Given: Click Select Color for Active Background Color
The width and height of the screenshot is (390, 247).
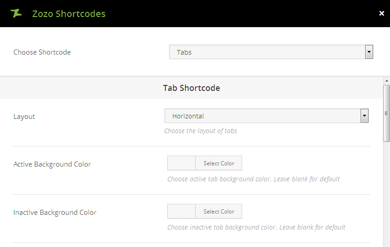Looking at the screenshot, I should [219, 163].
